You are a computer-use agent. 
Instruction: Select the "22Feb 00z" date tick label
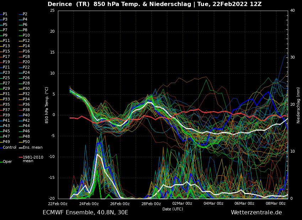(x=58, y=204)
